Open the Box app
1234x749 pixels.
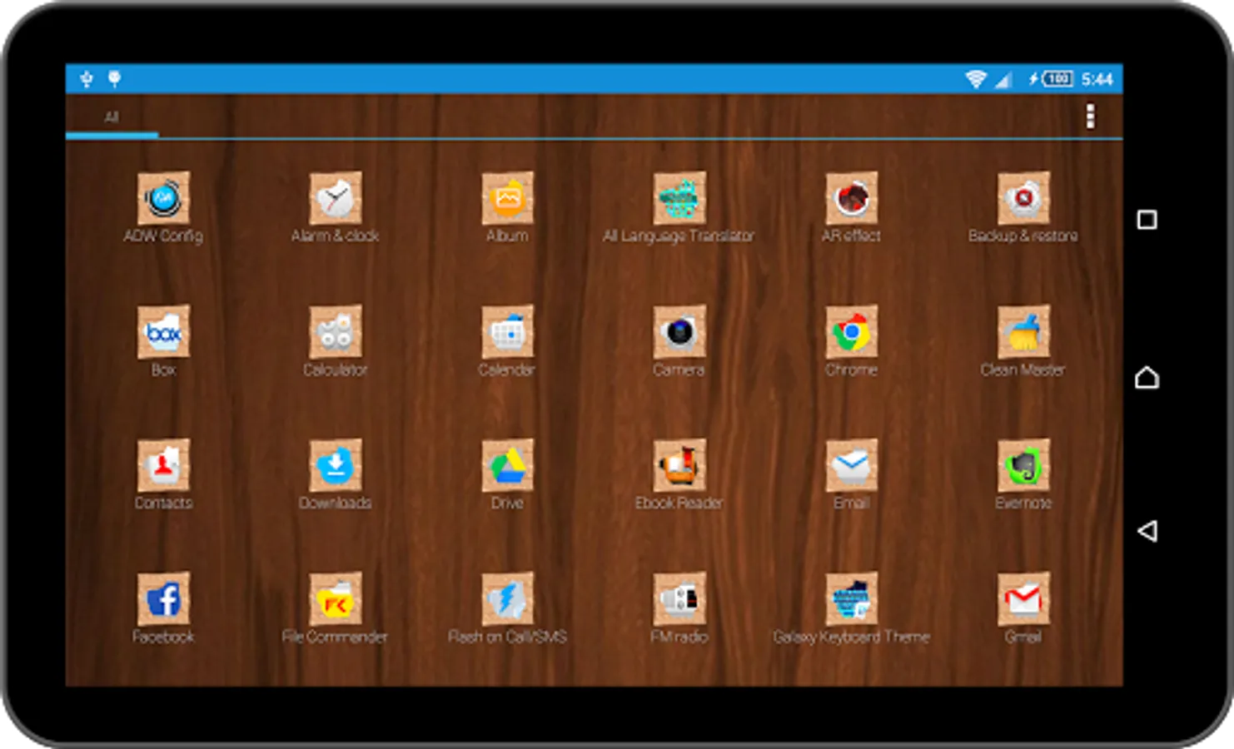point(163,332)
